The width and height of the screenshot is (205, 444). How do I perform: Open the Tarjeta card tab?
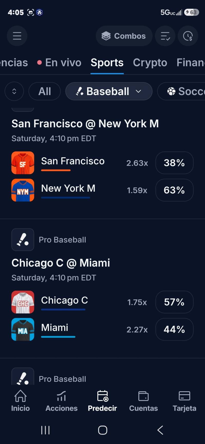(184, 401)
